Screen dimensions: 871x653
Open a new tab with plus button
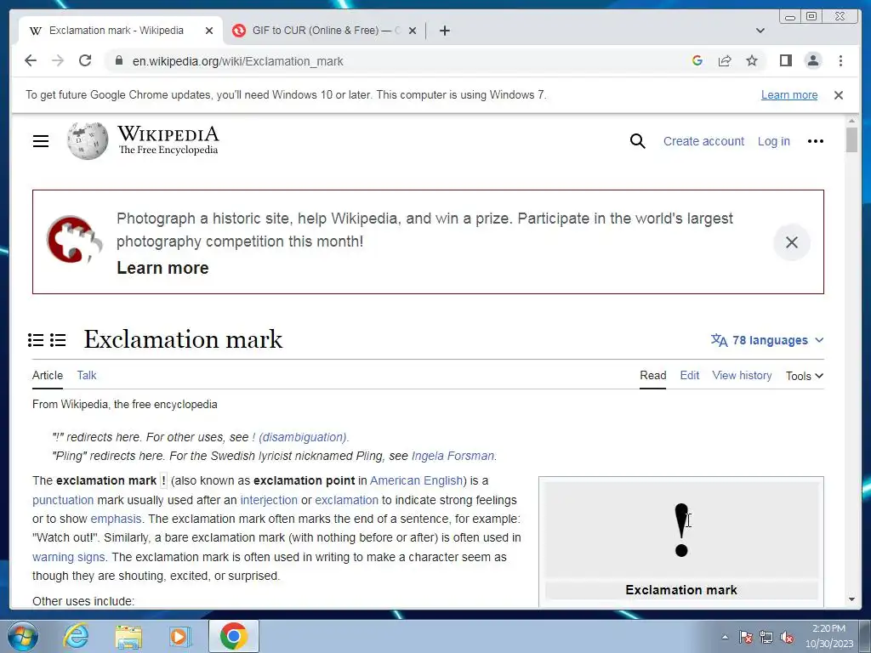444,31
